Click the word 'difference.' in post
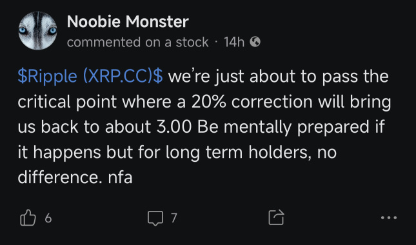This screenshot has height=245, width=416. 60,177
